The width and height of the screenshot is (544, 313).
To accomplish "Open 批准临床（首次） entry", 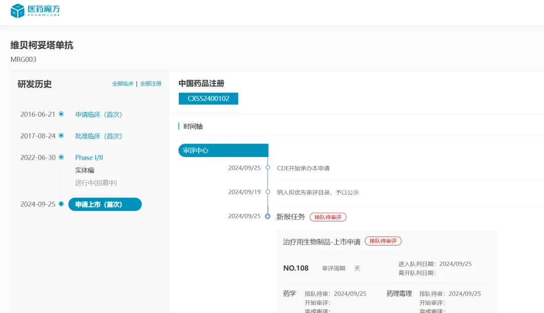I will tap(99, 136).
